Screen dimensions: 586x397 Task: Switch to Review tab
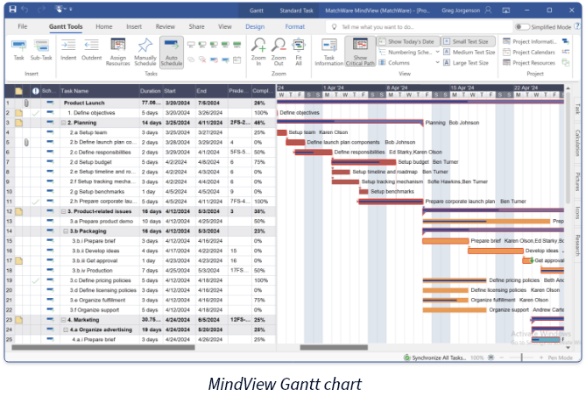(166, 26)
